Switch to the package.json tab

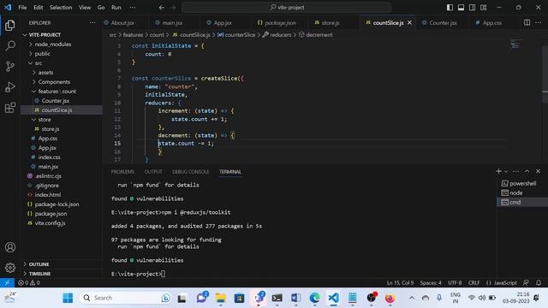[280, 23]
